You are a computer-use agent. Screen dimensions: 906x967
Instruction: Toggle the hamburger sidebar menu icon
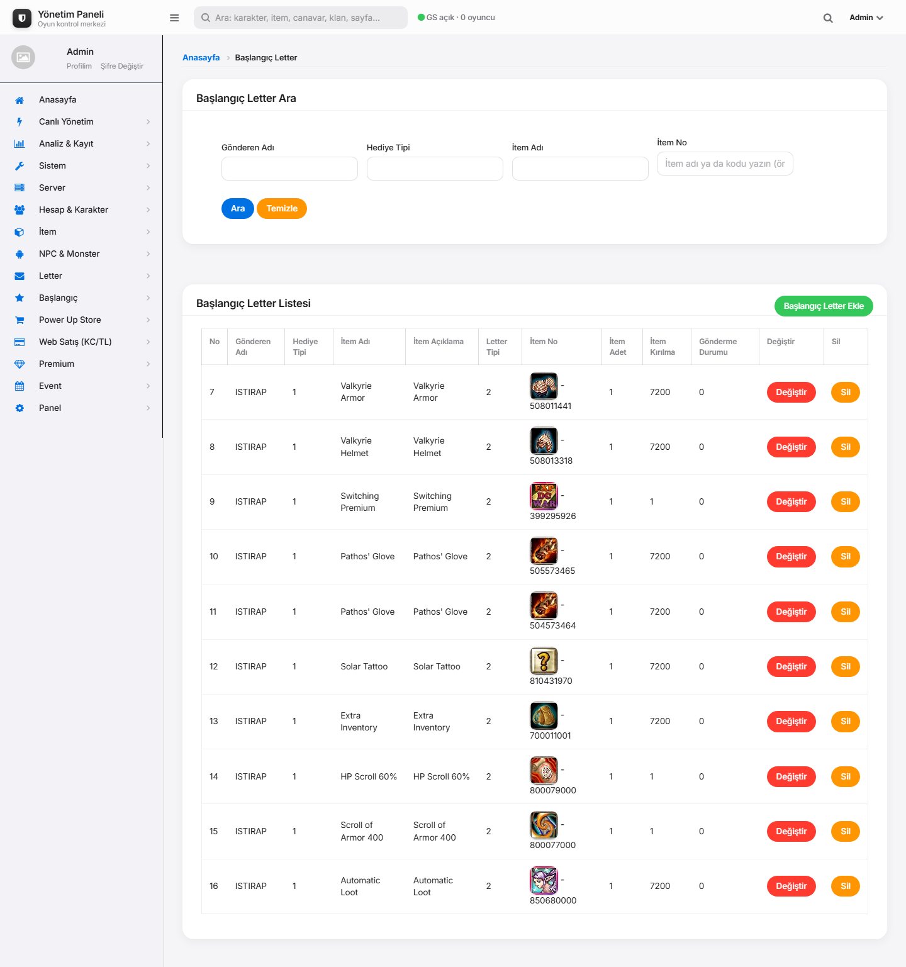coord(174,18)
